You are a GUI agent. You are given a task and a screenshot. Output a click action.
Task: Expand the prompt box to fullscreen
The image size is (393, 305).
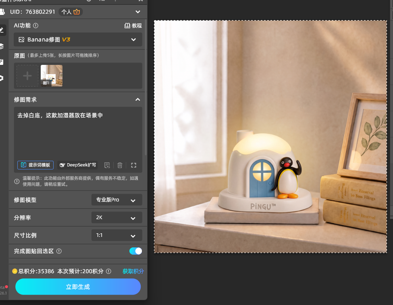[x=133, y=165]
